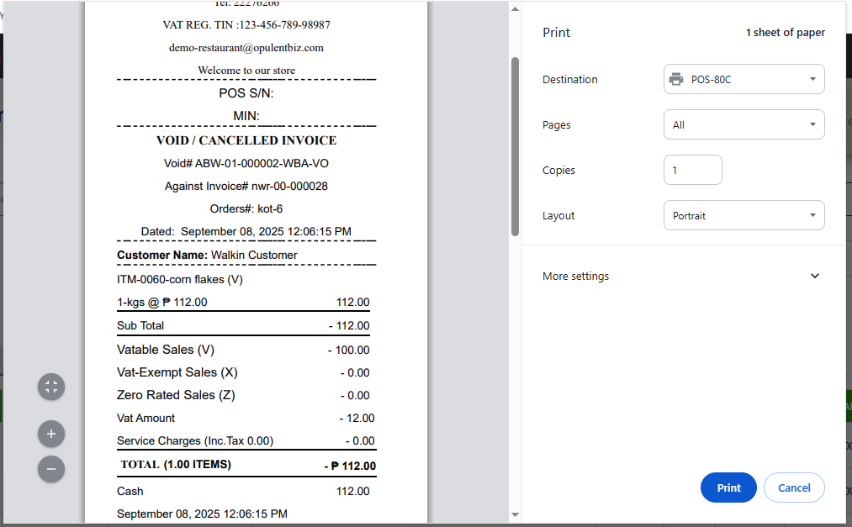
Task: Click the Cancel button
Action: tap(794, 487)
